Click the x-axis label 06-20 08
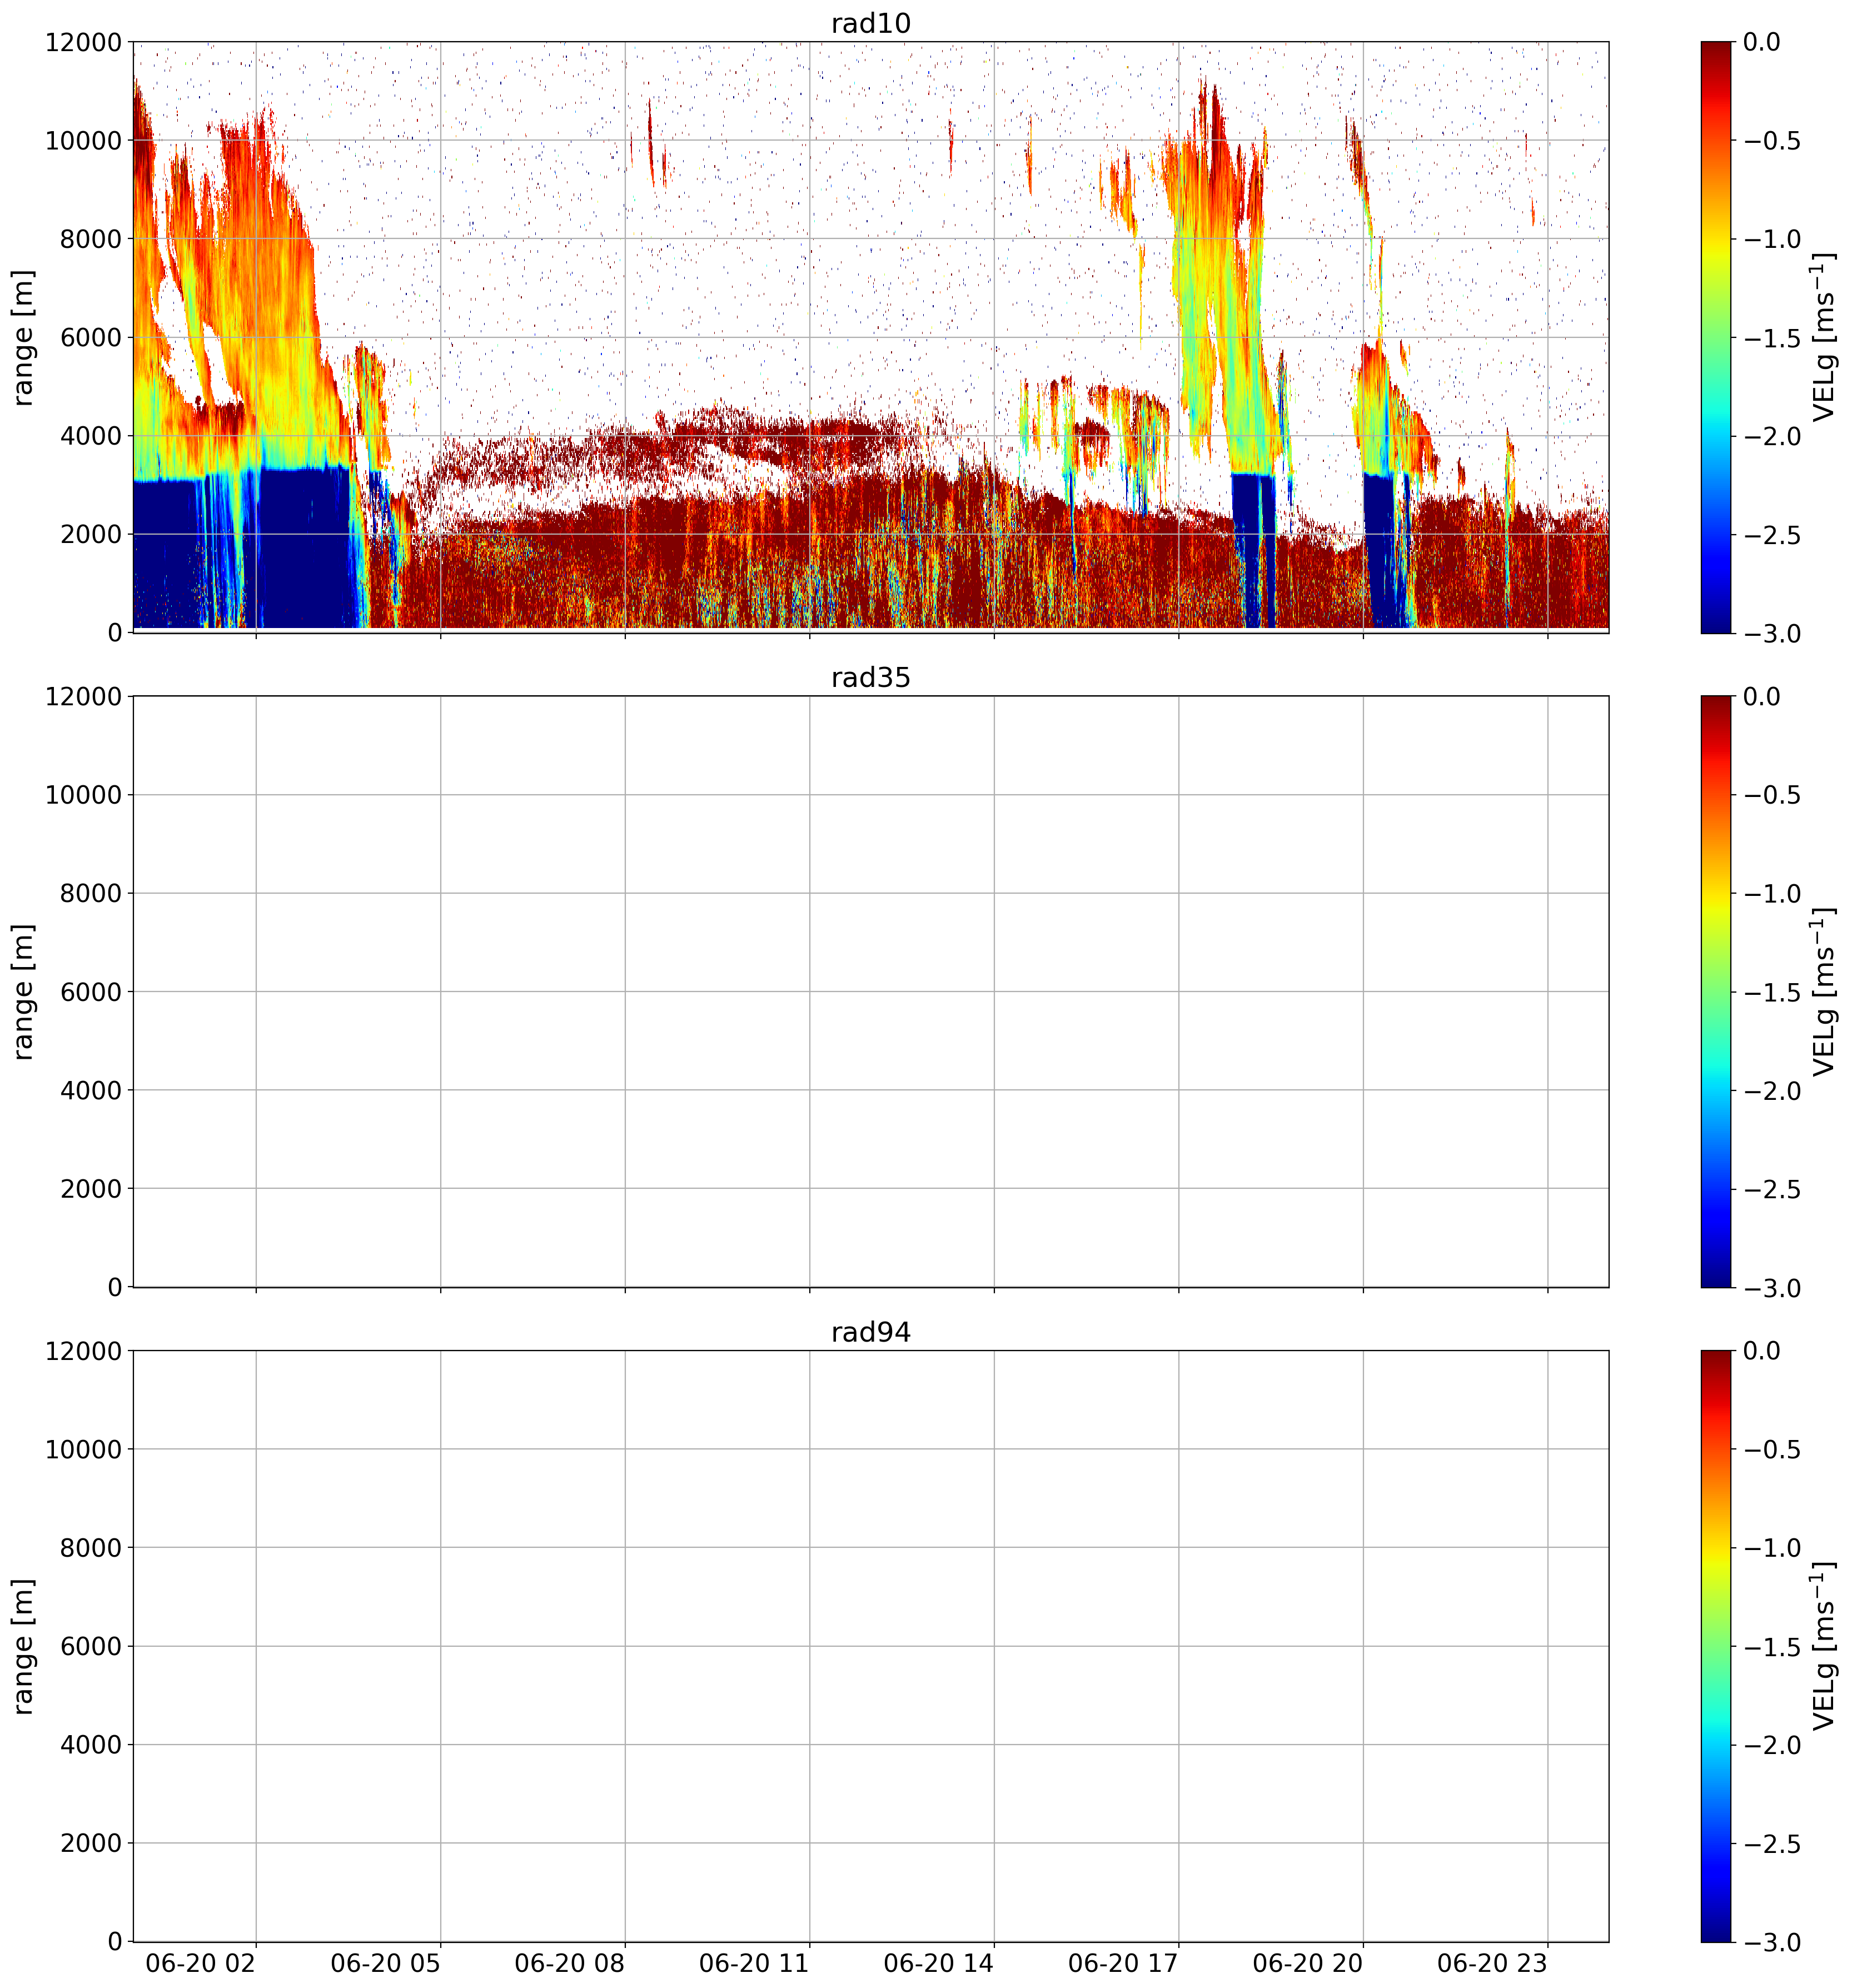Screen dimensions: 1852x1988 (569, 1963)
